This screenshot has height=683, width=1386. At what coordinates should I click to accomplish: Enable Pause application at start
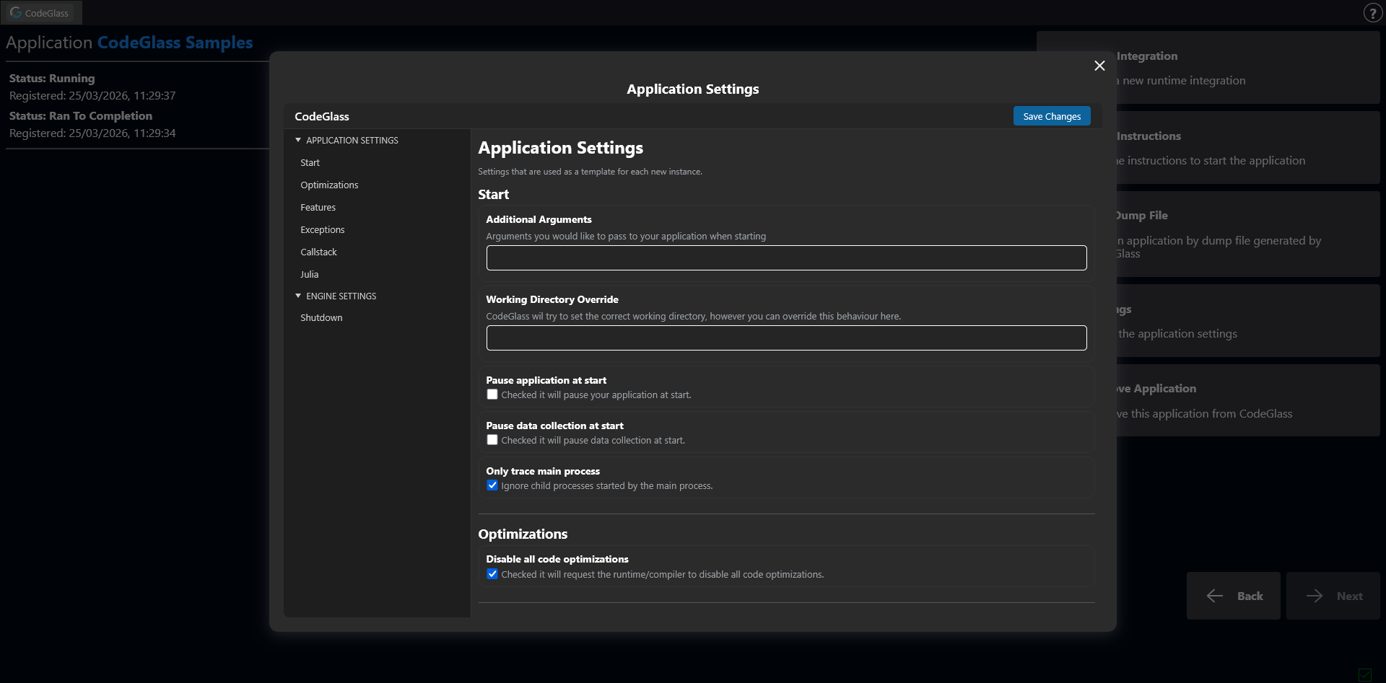pyautogui.click(x=492, y=394)
